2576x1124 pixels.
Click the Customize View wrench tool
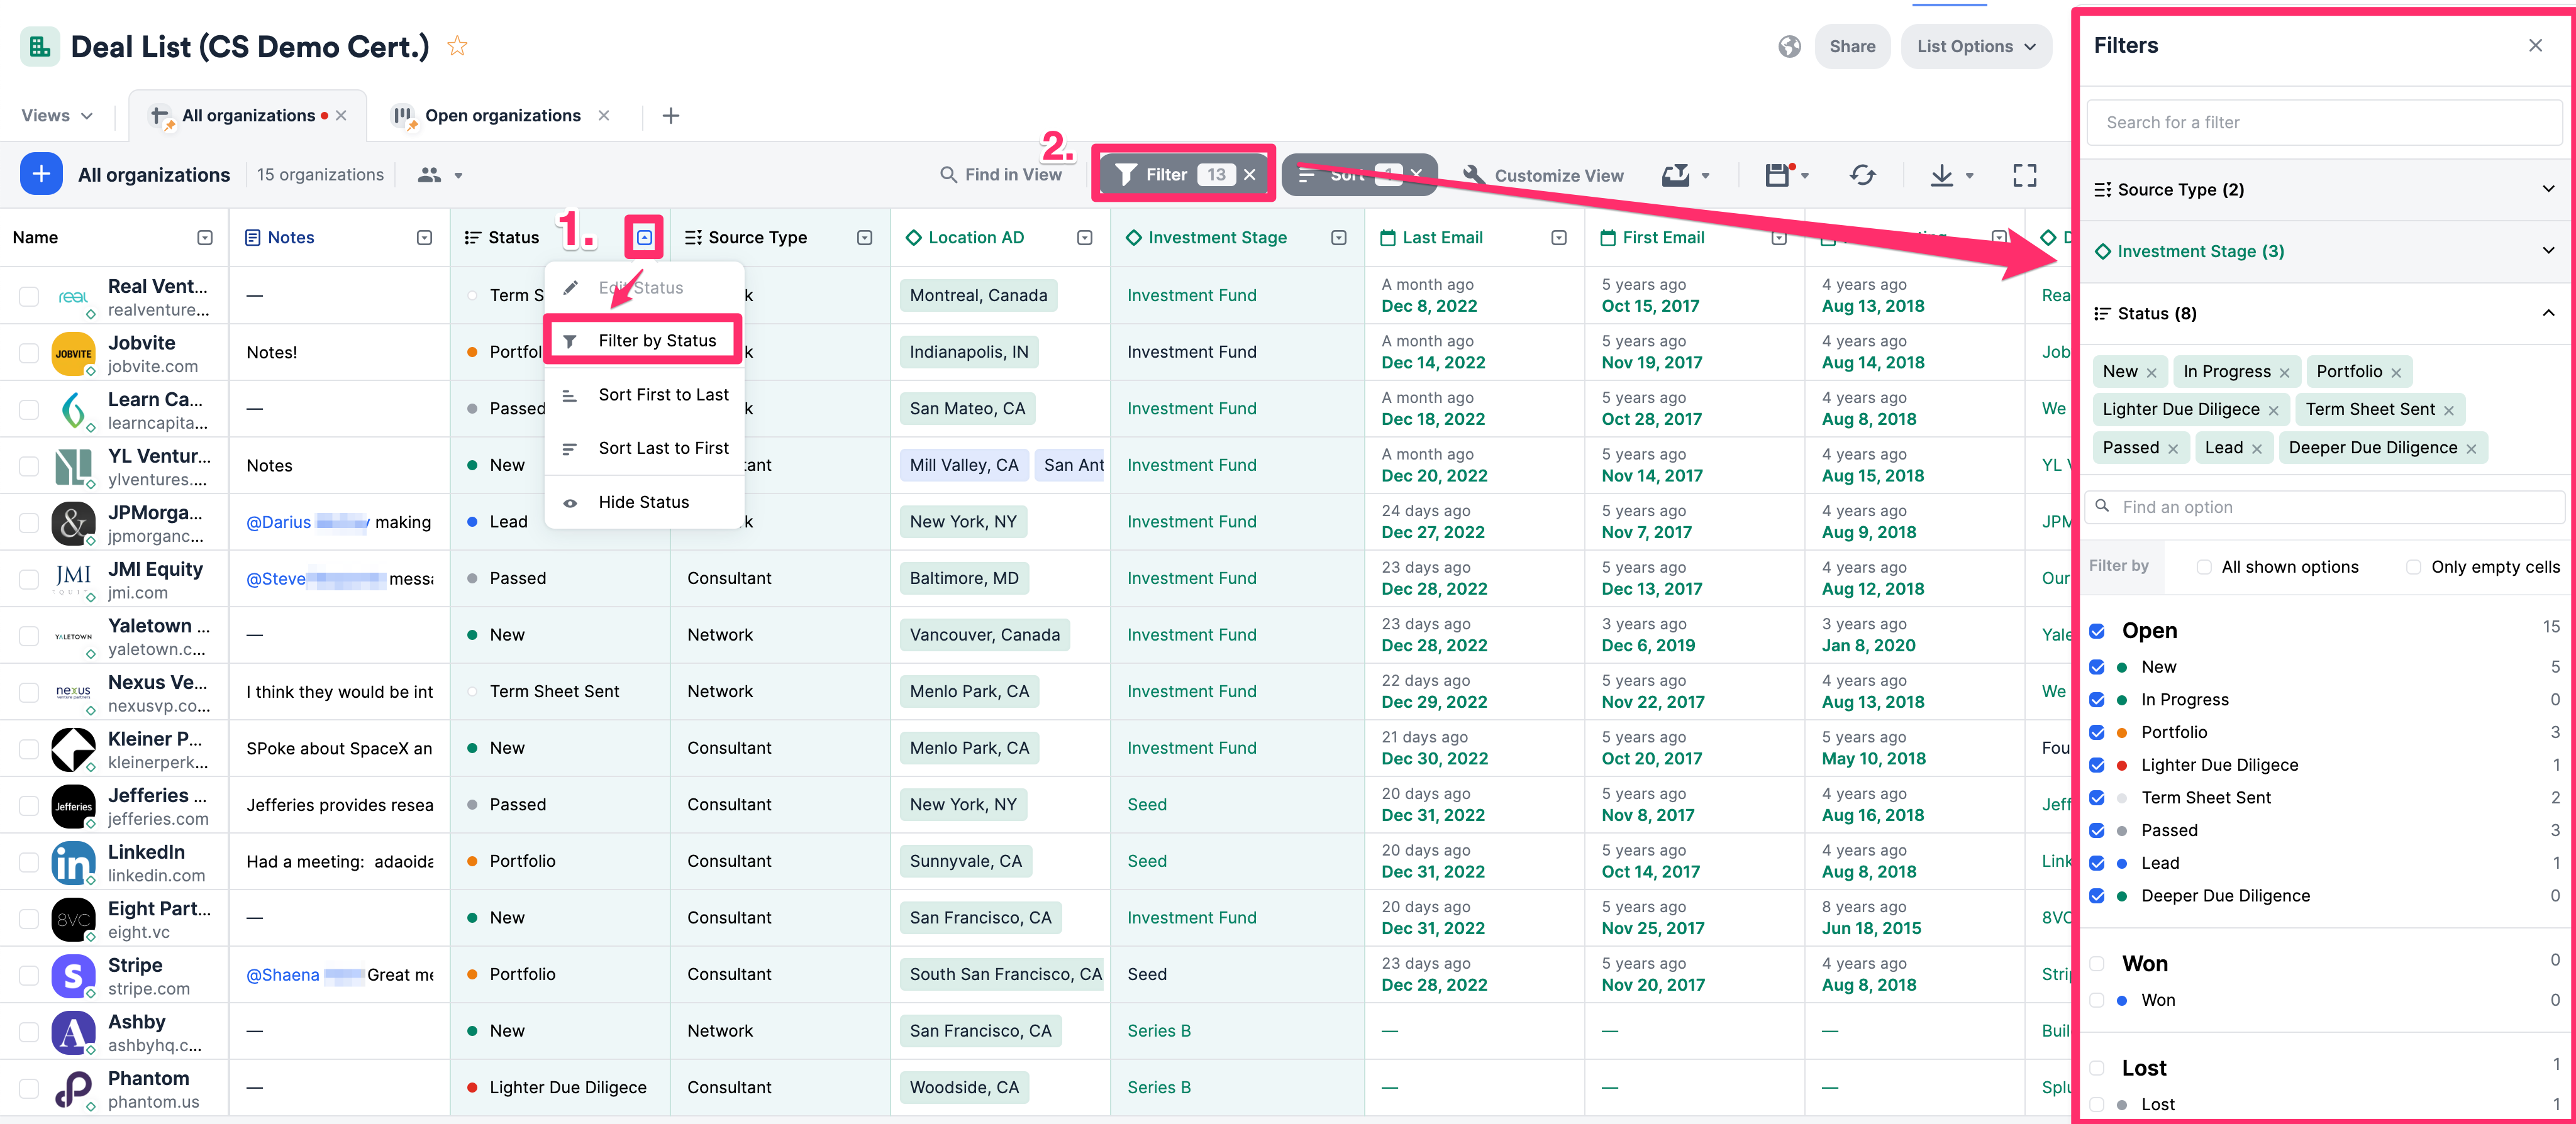click(1543, 175)
